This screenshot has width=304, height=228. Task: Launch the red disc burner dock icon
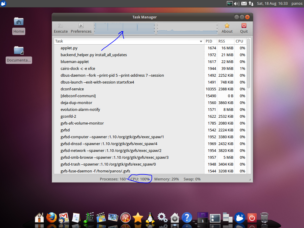125,218
